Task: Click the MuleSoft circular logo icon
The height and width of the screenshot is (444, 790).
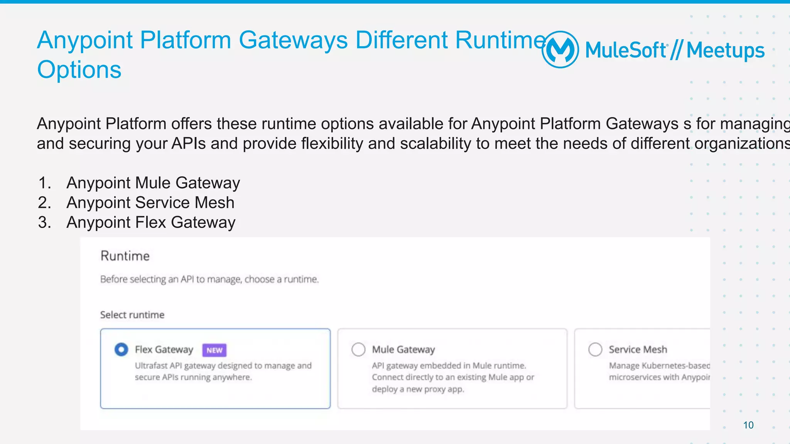Action: pyautogui.click(x=560, y=50)
